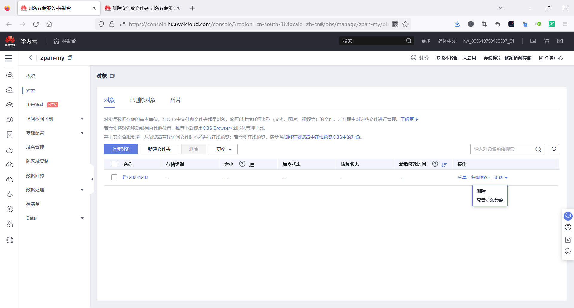Check the checkbox for folder 20221203

(x=114, y=177)
